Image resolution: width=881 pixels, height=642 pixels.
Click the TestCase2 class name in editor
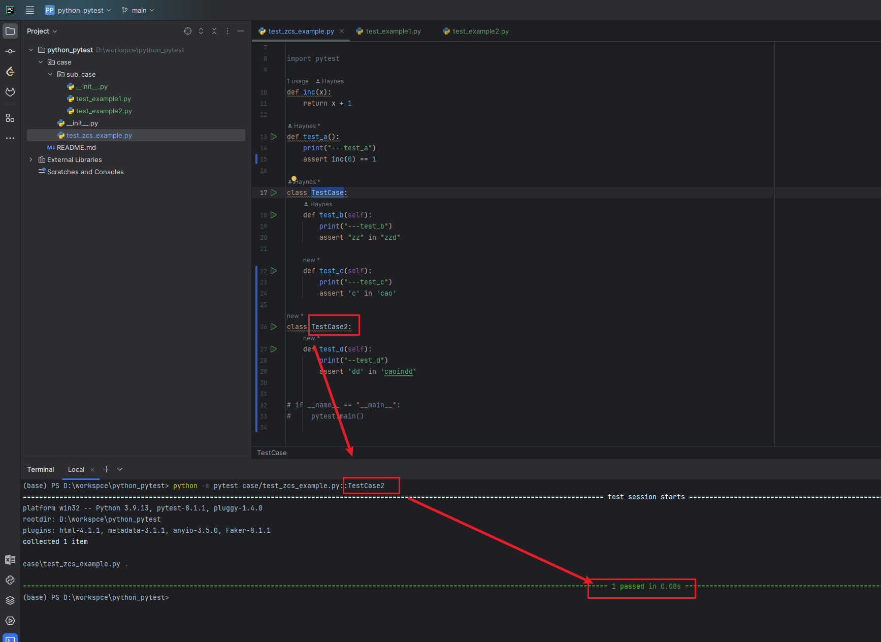pos(329,327)
